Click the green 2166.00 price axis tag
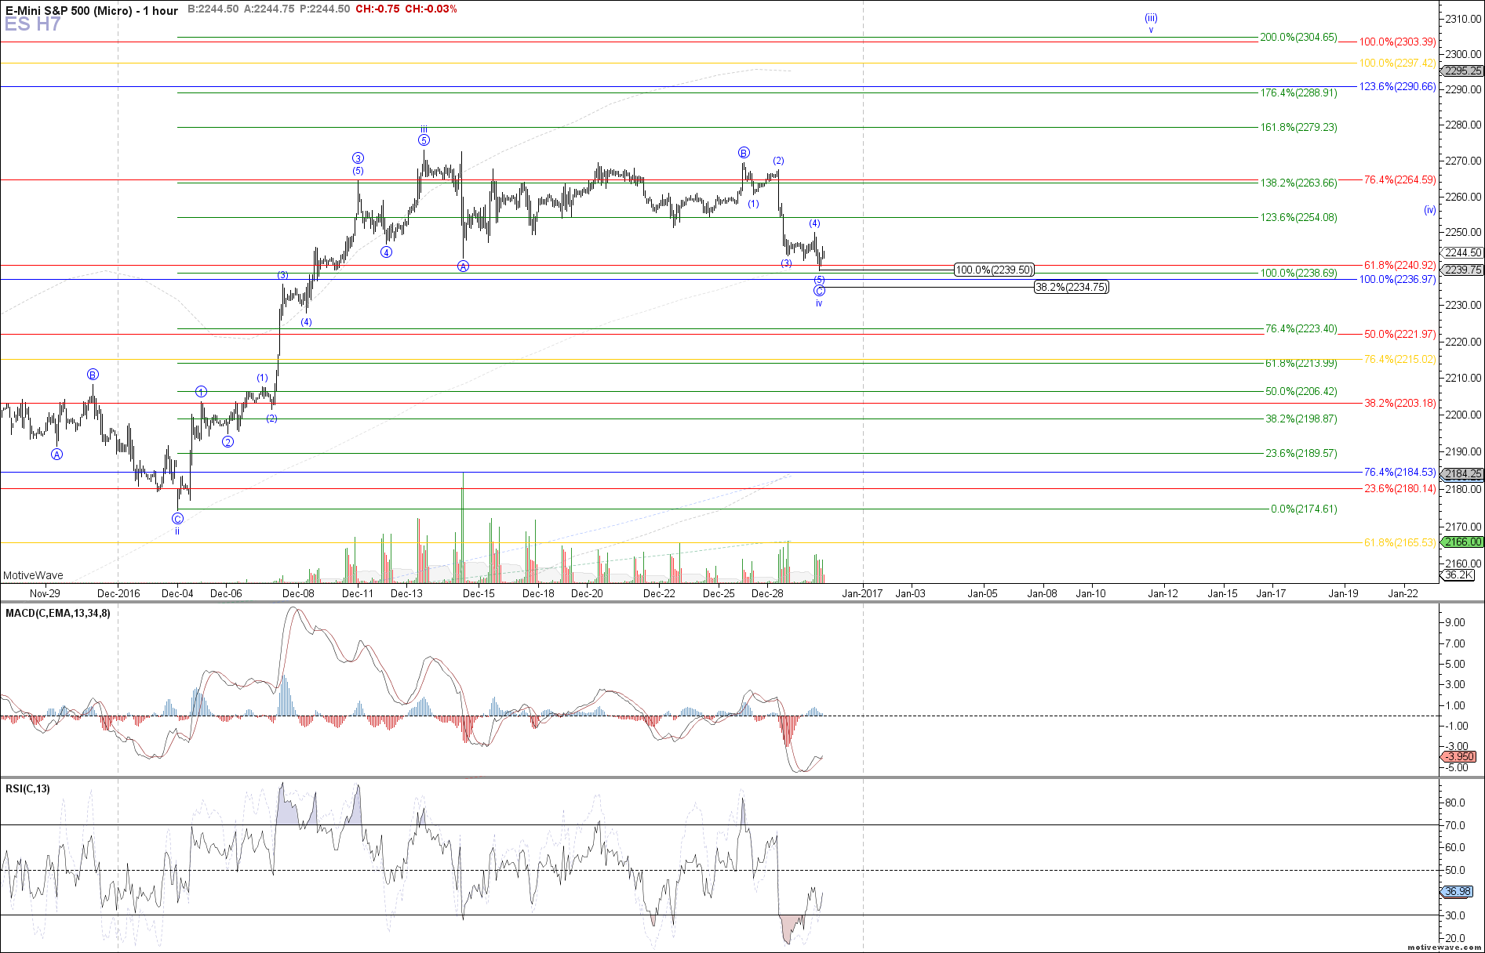This screenshot has width=1485, height=953. pos(1463,542)
